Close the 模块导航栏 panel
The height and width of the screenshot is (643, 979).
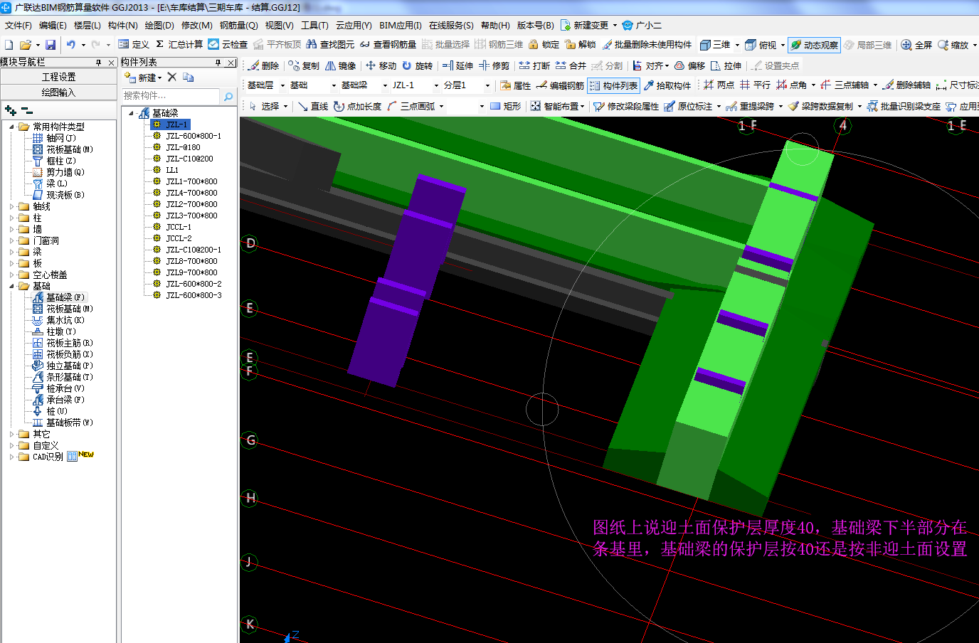point(111,63)
